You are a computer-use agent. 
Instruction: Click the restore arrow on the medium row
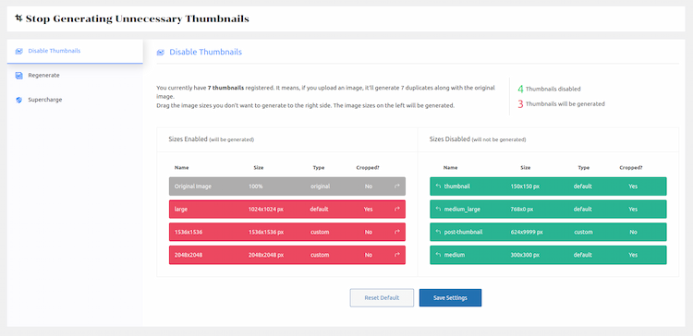pos(438,255)
